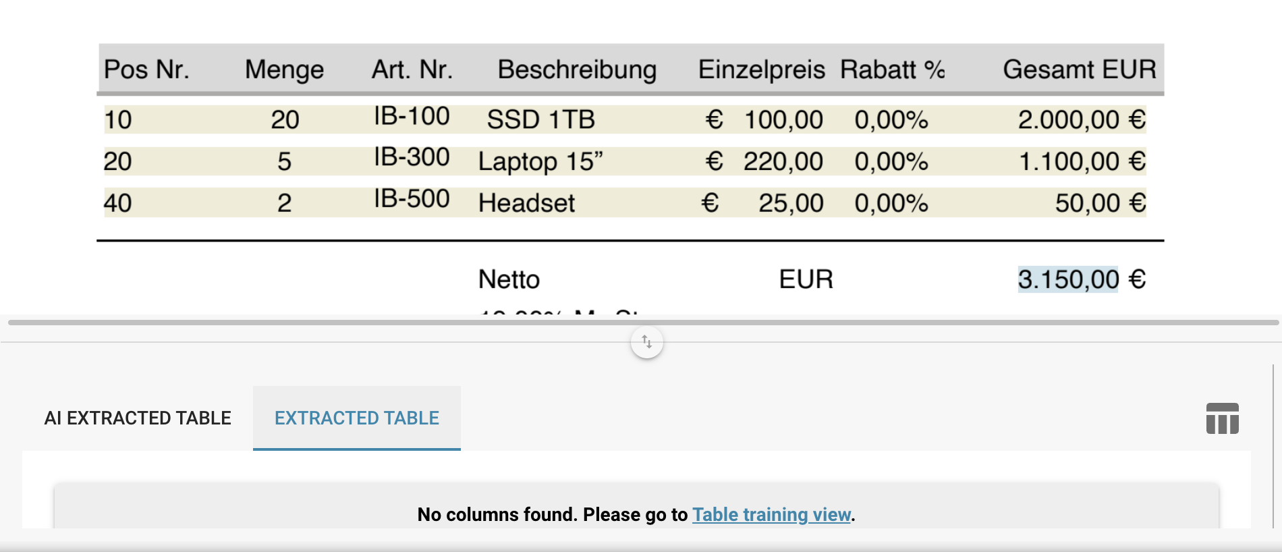Click the SSD 1TB description cell
The image size is (1282, 552).
(x=540, y=120)
